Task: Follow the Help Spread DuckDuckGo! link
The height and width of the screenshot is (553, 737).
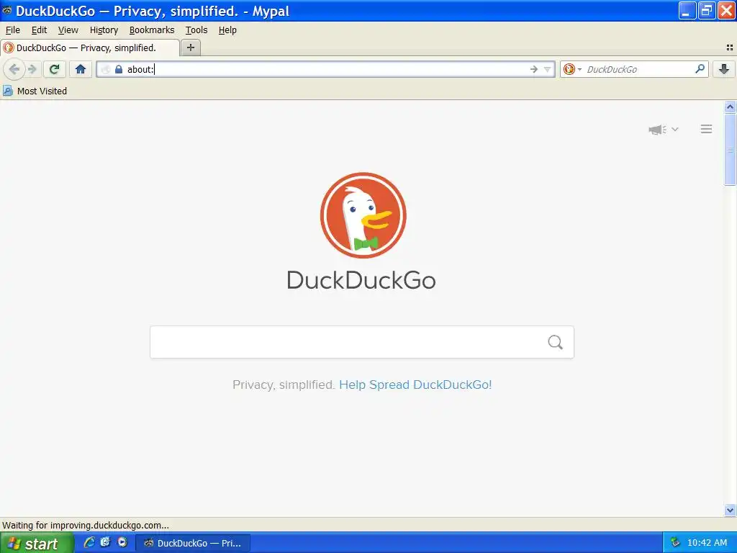Action: point(415,385)
